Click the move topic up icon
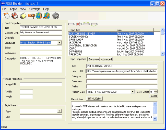 87,24
